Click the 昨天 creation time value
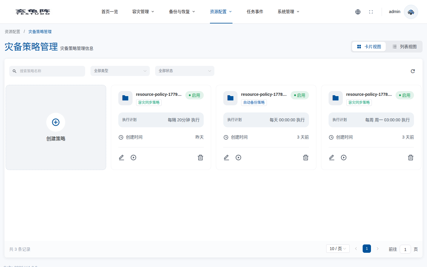427x267 pixels. coord(200,137)
